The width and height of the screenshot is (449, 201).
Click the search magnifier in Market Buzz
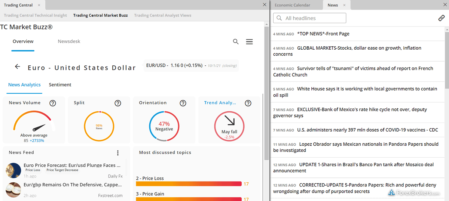236,41
